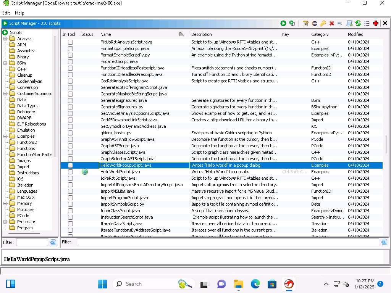Click the green Refresh script list icon

pos(358,23)
